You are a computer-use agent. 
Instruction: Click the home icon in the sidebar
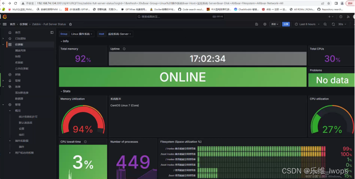10,32
